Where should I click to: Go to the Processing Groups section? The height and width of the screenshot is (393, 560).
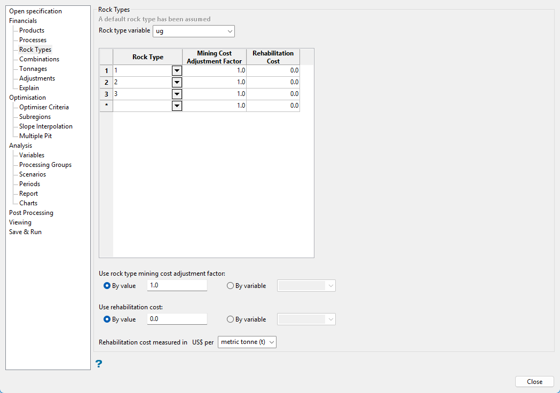click(x=45, y=165)
